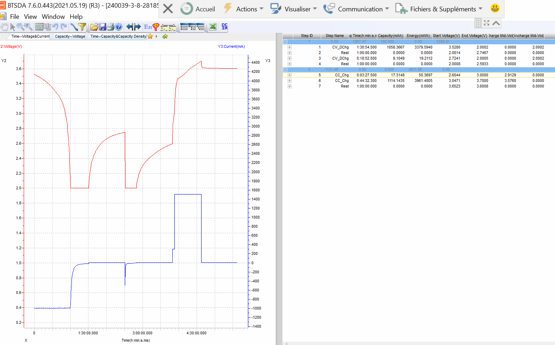Click the Start Voltage(V) column header

(446, 36)
